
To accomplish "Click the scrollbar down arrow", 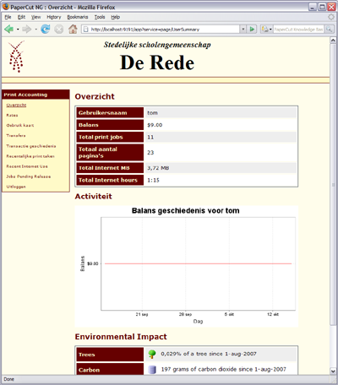I will (x=333, y=371).
